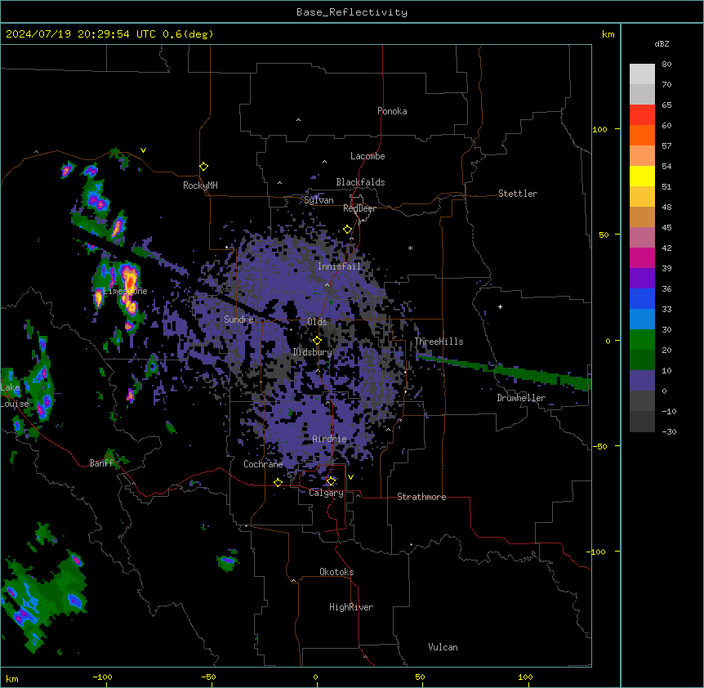Click the Cochrane city label
The width and height of the screenshot is (704, 688).
coord(263,464)
